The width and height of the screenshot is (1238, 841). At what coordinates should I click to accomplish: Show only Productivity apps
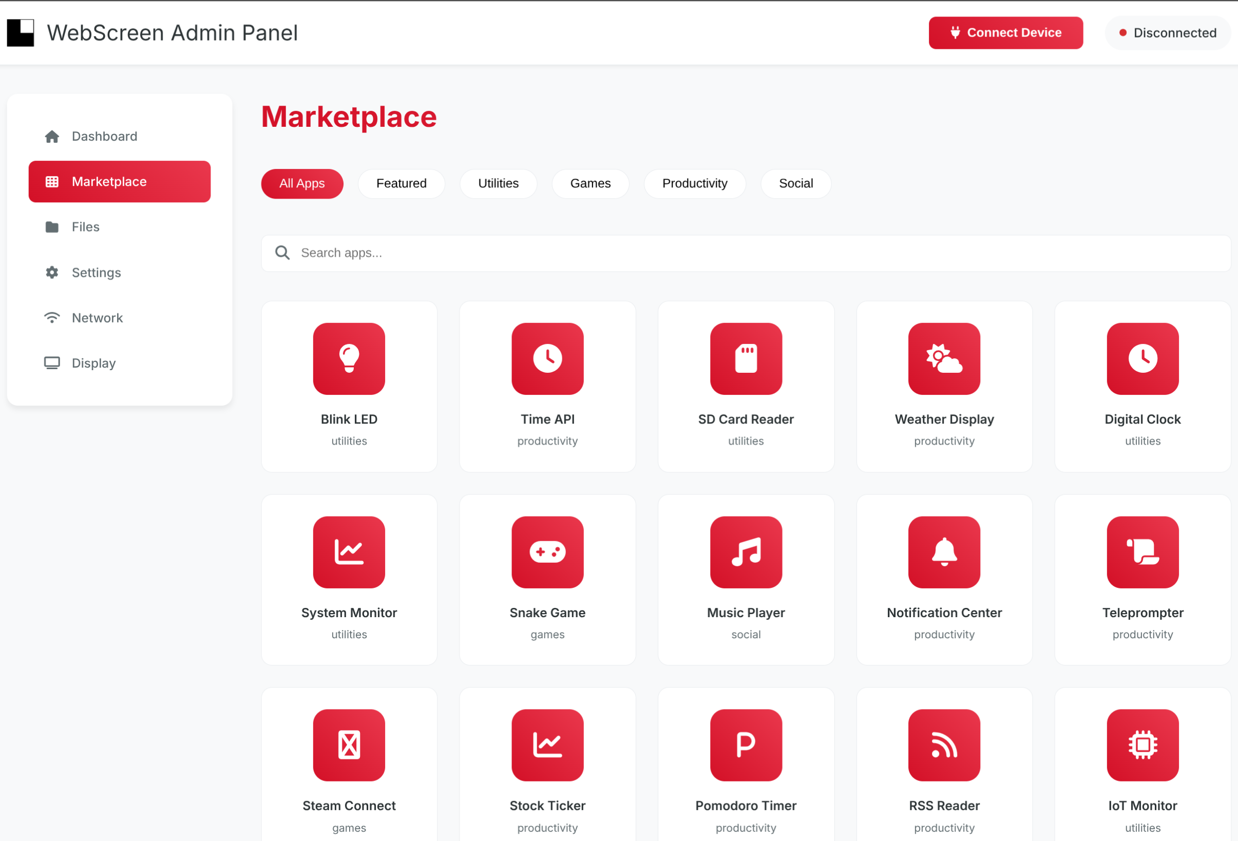click(694, 183)
